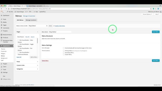Click the WooCommerce icon in sidebar
The image size is (162, 91).
pyautogui.click(x=2, y=35)
